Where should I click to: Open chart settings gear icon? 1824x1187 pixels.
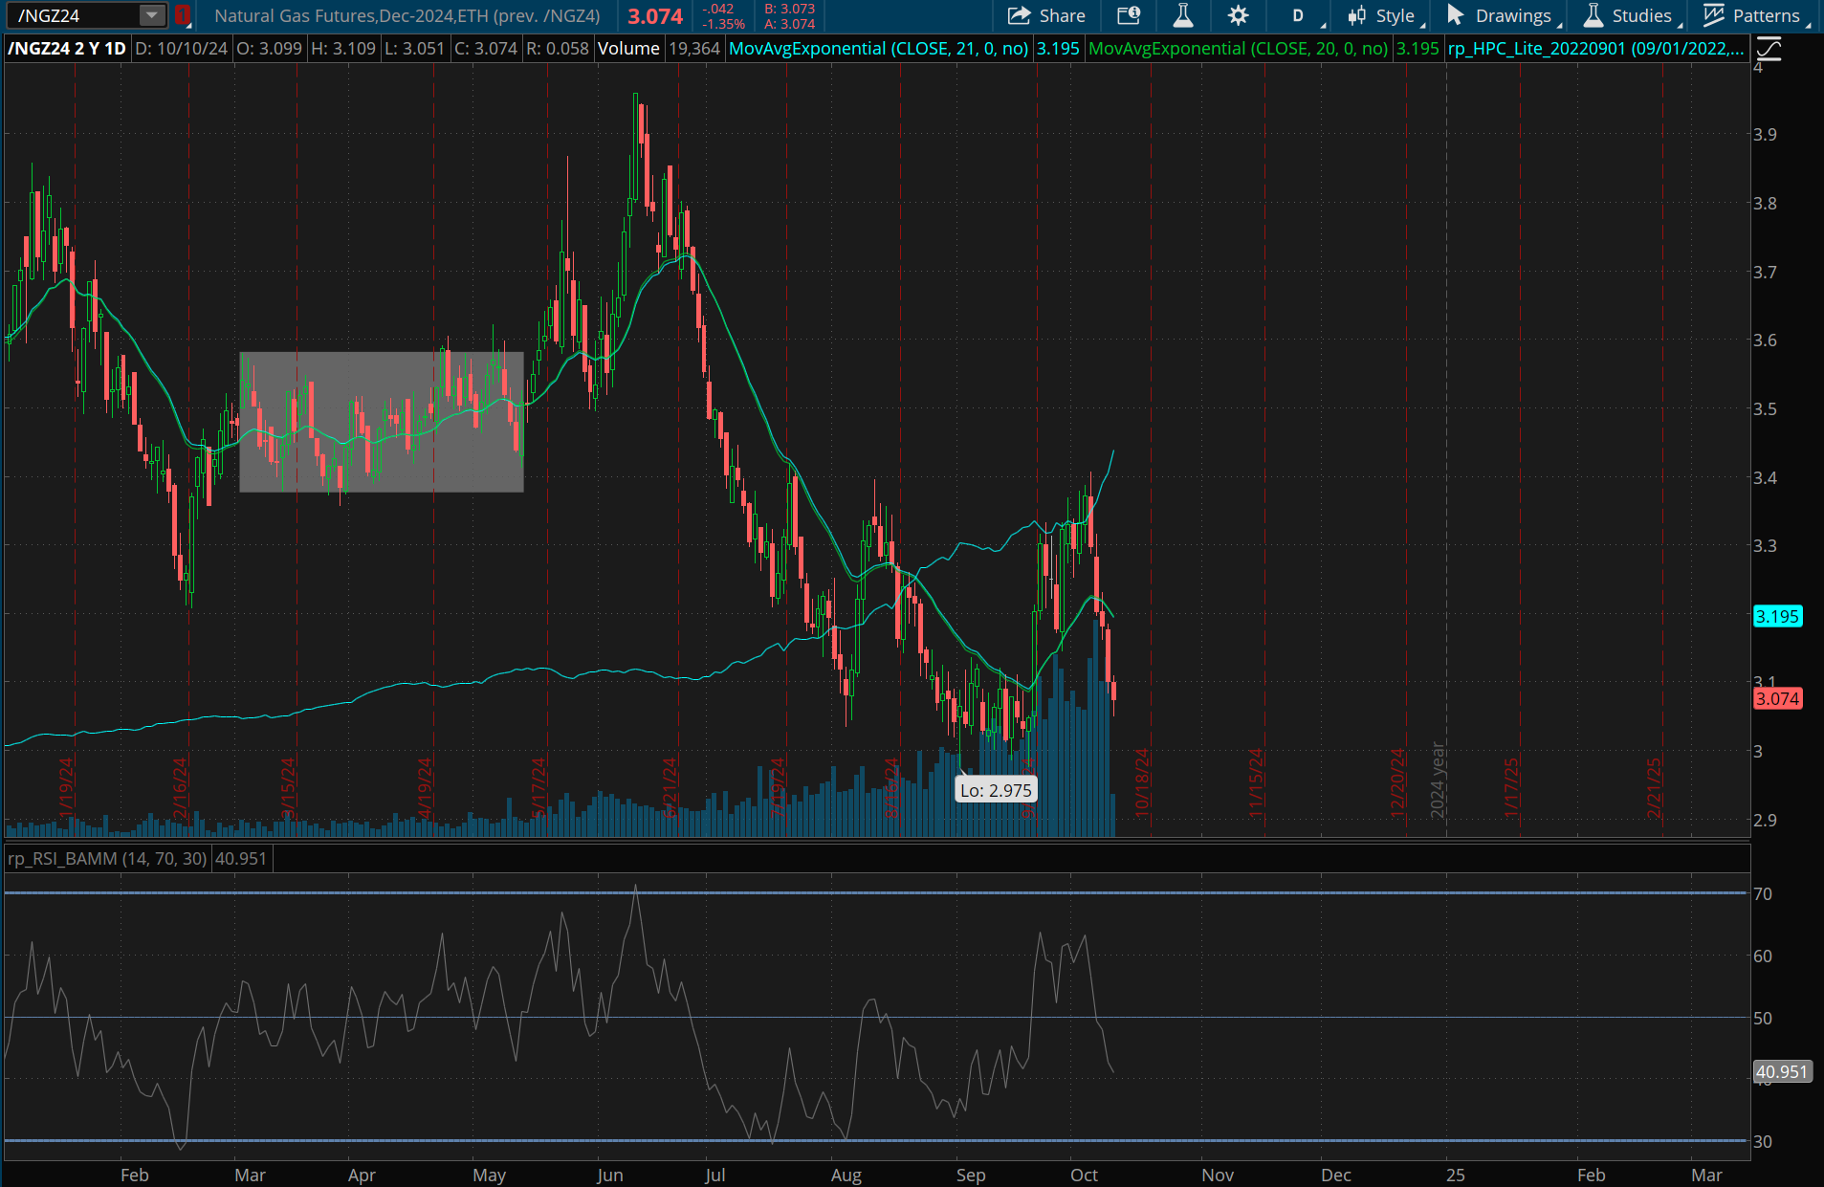(x=1238, y=15)
